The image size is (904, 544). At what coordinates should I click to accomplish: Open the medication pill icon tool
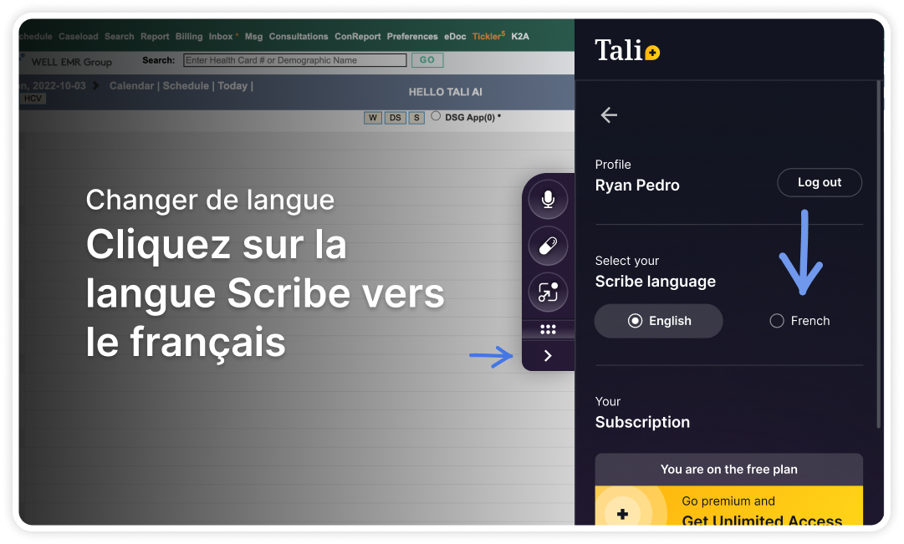click(x=548, y=246)
